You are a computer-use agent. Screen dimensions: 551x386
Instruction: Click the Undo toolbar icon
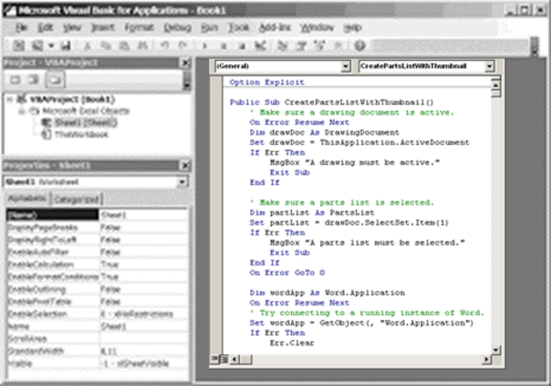[164, 45]
